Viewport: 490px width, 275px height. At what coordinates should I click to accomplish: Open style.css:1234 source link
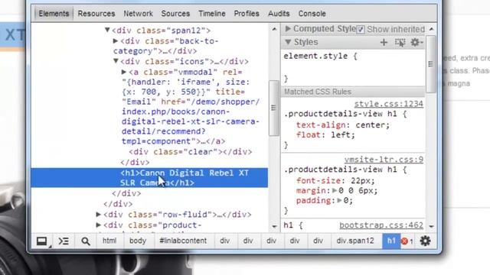(x=389, y=104)
